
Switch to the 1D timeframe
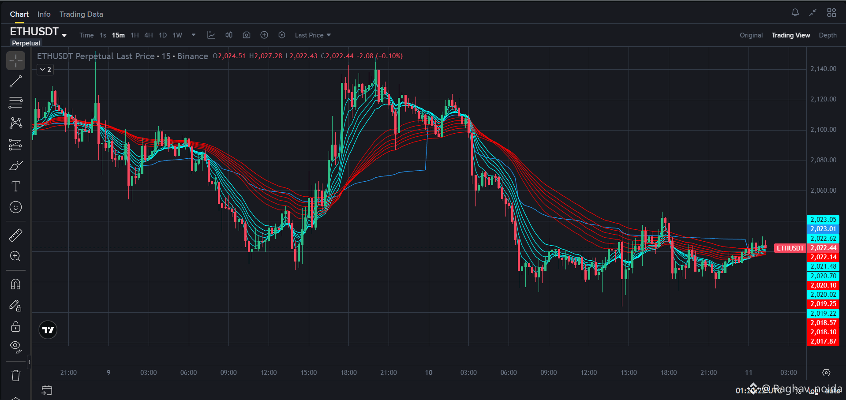163,35
